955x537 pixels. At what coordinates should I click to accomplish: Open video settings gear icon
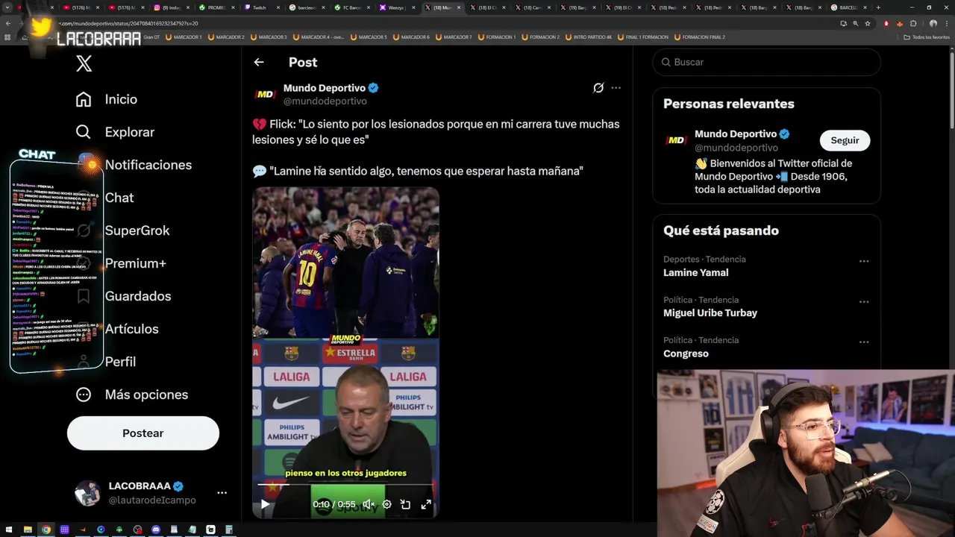coord(386,504)
